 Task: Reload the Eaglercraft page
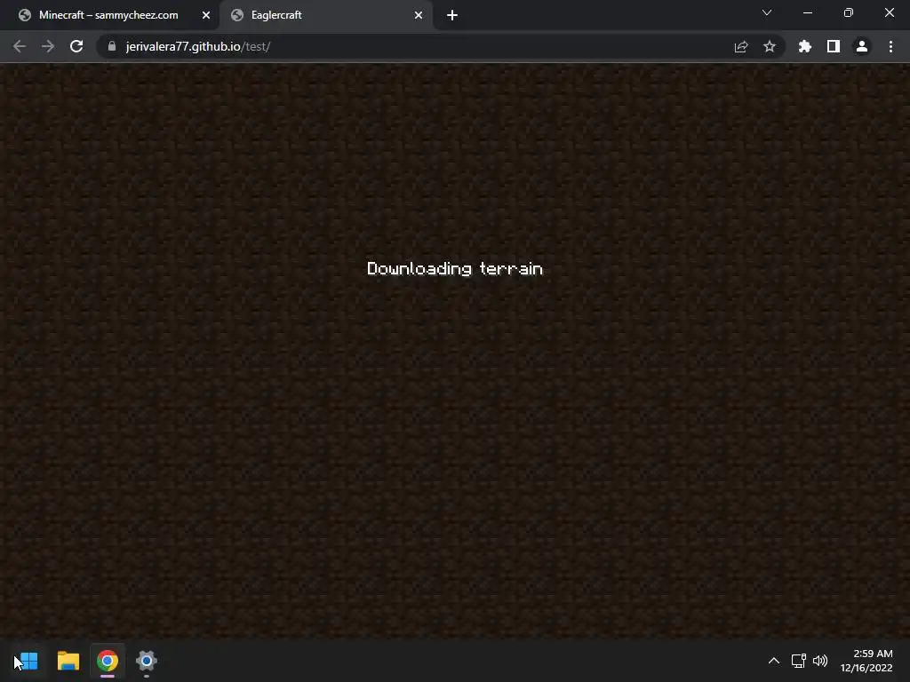click(76, 46)
